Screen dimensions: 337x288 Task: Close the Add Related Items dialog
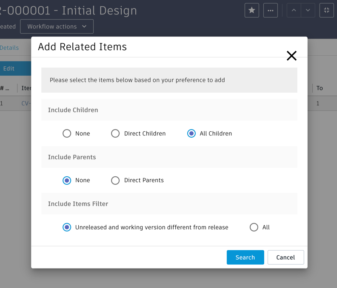(x=291, y=56)
